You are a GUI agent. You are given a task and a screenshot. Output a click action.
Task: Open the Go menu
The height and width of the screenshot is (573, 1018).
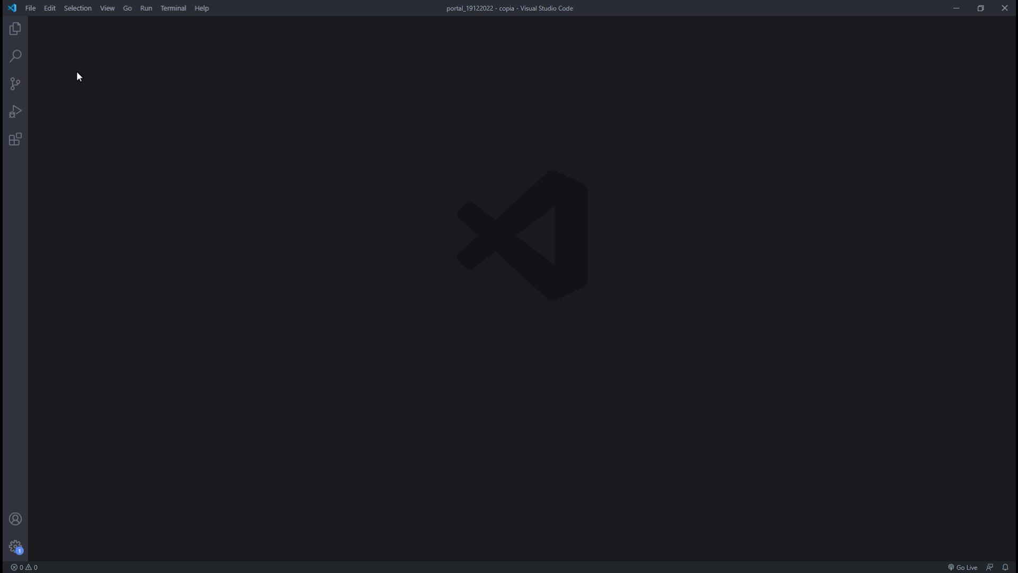pyautogui.click(x=127, y=8)
